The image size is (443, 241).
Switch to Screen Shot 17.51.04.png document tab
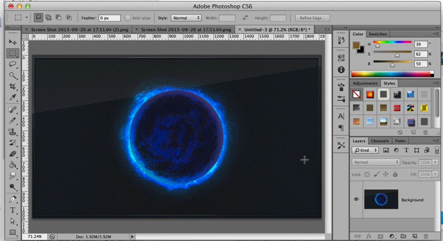click(186, 29)
